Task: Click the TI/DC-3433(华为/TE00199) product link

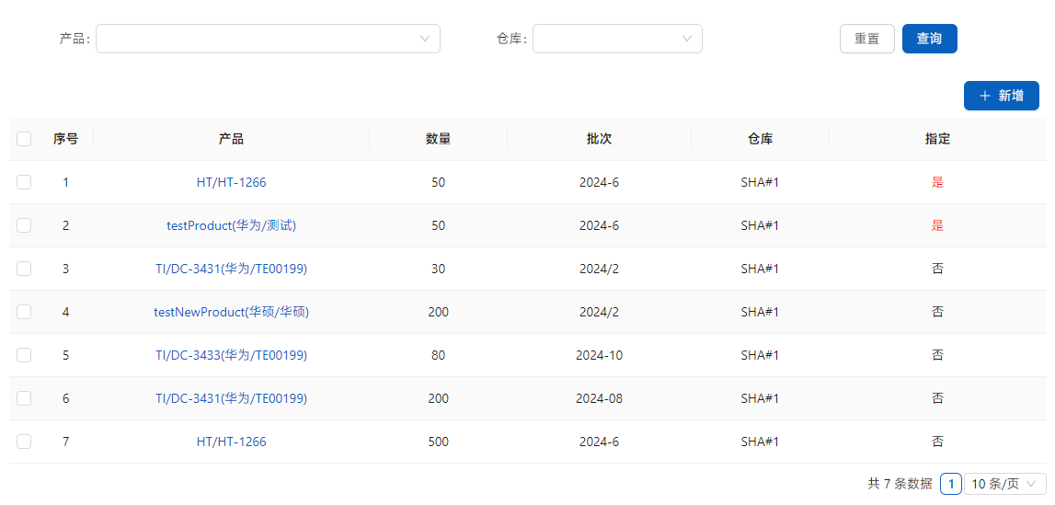Action: 231,355
